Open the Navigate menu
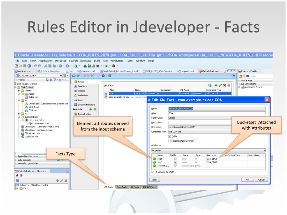The image size is (287, 215). (86, 61)
